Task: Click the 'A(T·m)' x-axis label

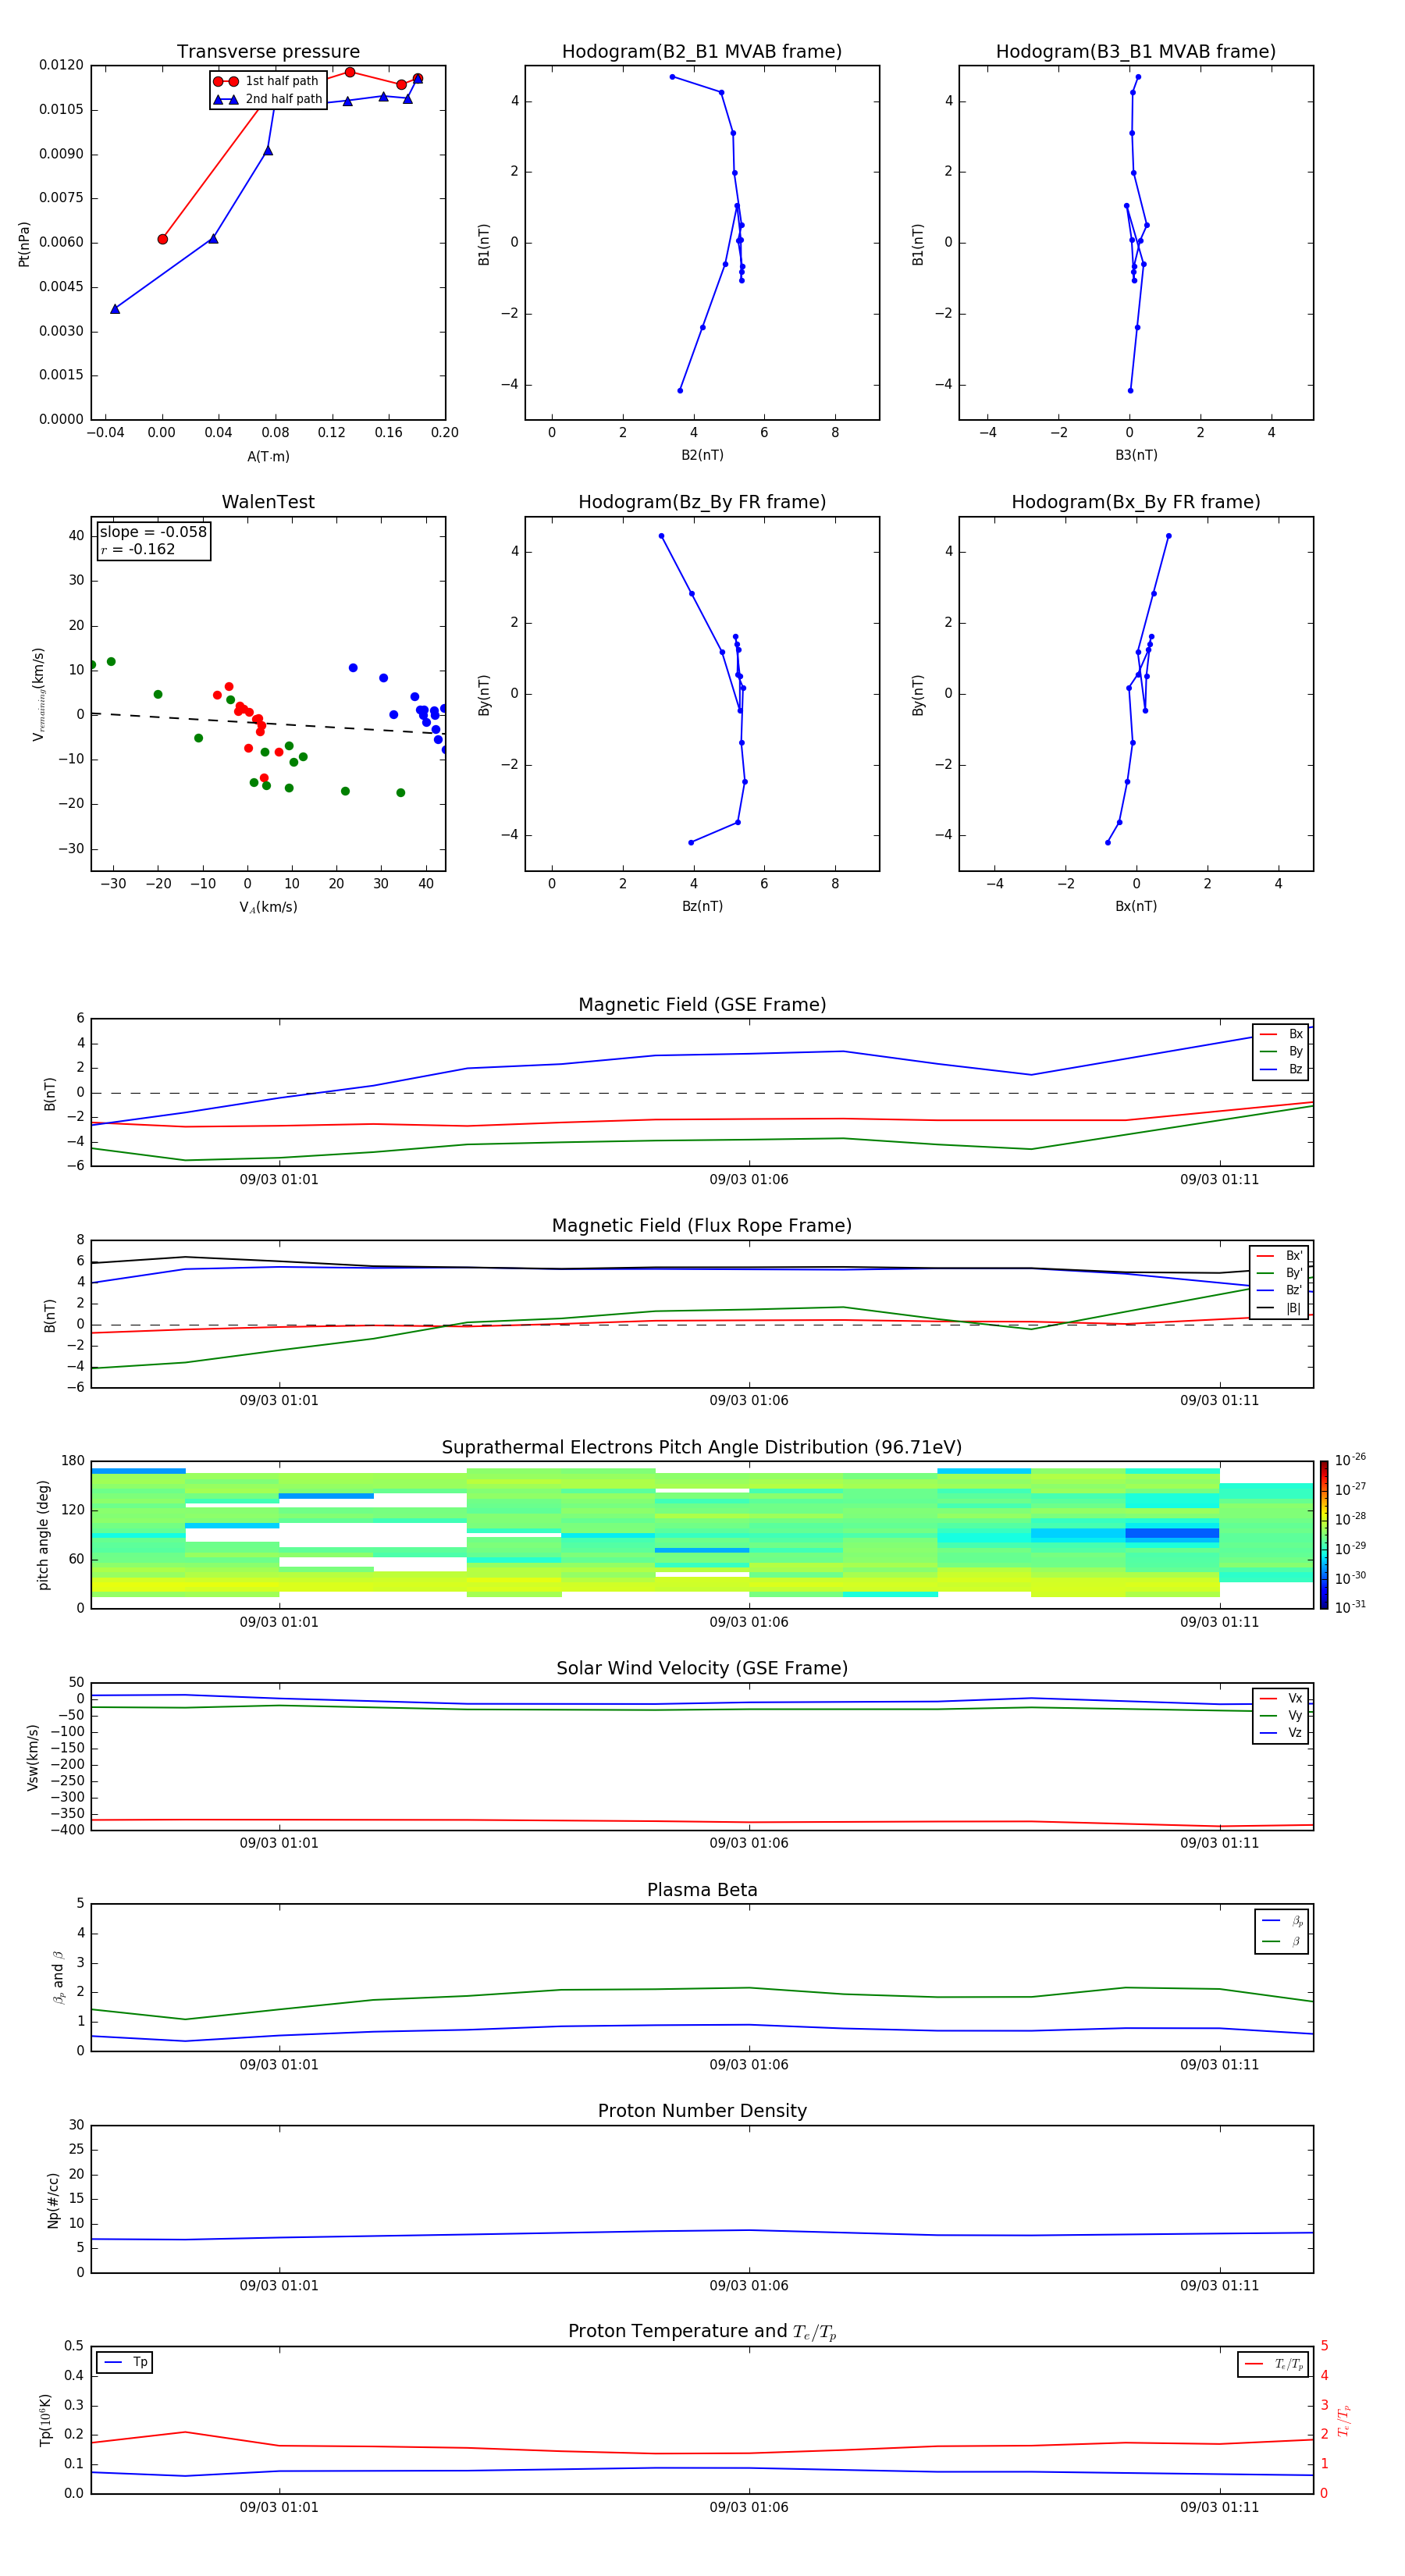Action: (268, 456)
